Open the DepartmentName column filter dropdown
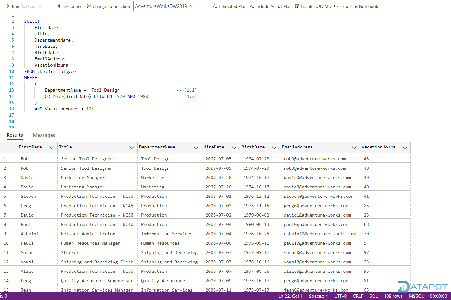The width and height of the screenshot is (451, 300). tap(196, 147)
